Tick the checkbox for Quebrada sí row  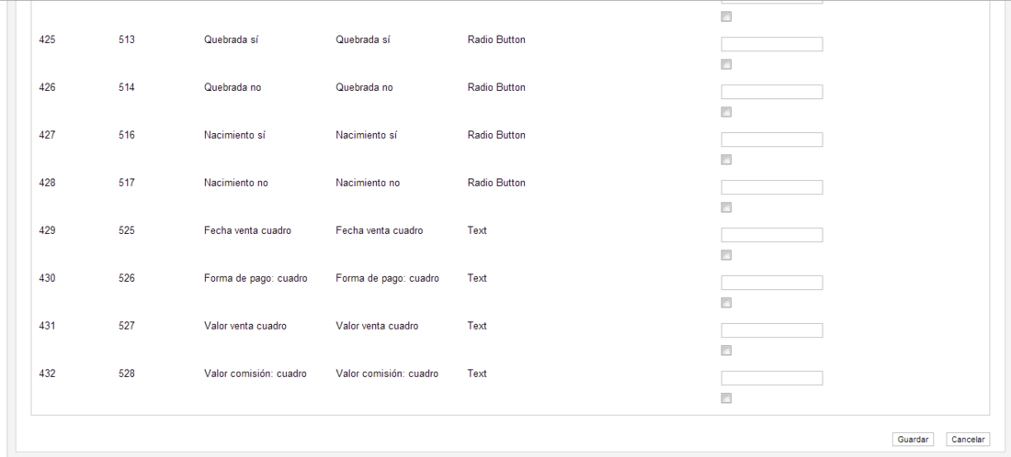pos(726,64)
